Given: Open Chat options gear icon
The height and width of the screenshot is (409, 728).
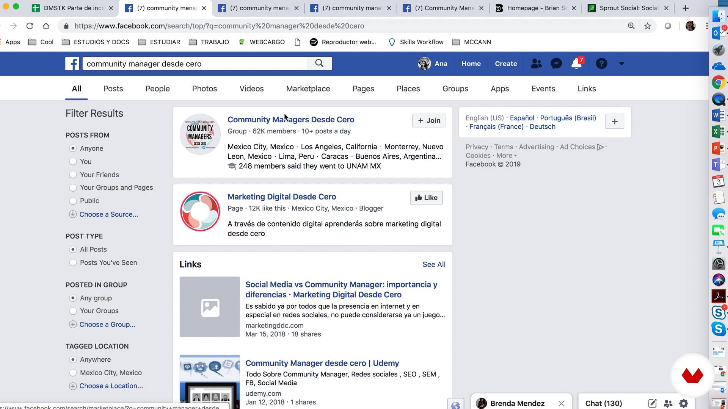Looking at the screenshot, I should coord(684,403).
